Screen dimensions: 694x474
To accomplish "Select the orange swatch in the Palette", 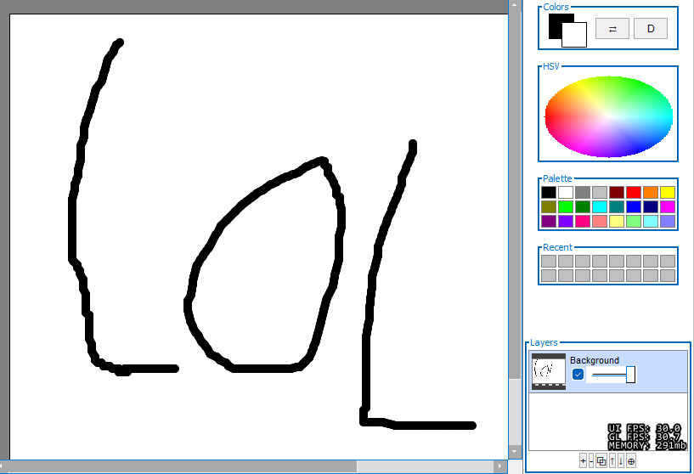I will point(651,193).
